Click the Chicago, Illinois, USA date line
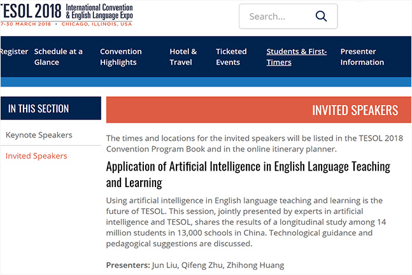This screenshot has width=412, height=275. (66, 24)
